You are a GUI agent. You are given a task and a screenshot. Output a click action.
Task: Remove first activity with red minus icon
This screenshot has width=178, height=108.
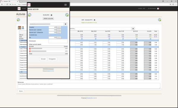30,48
